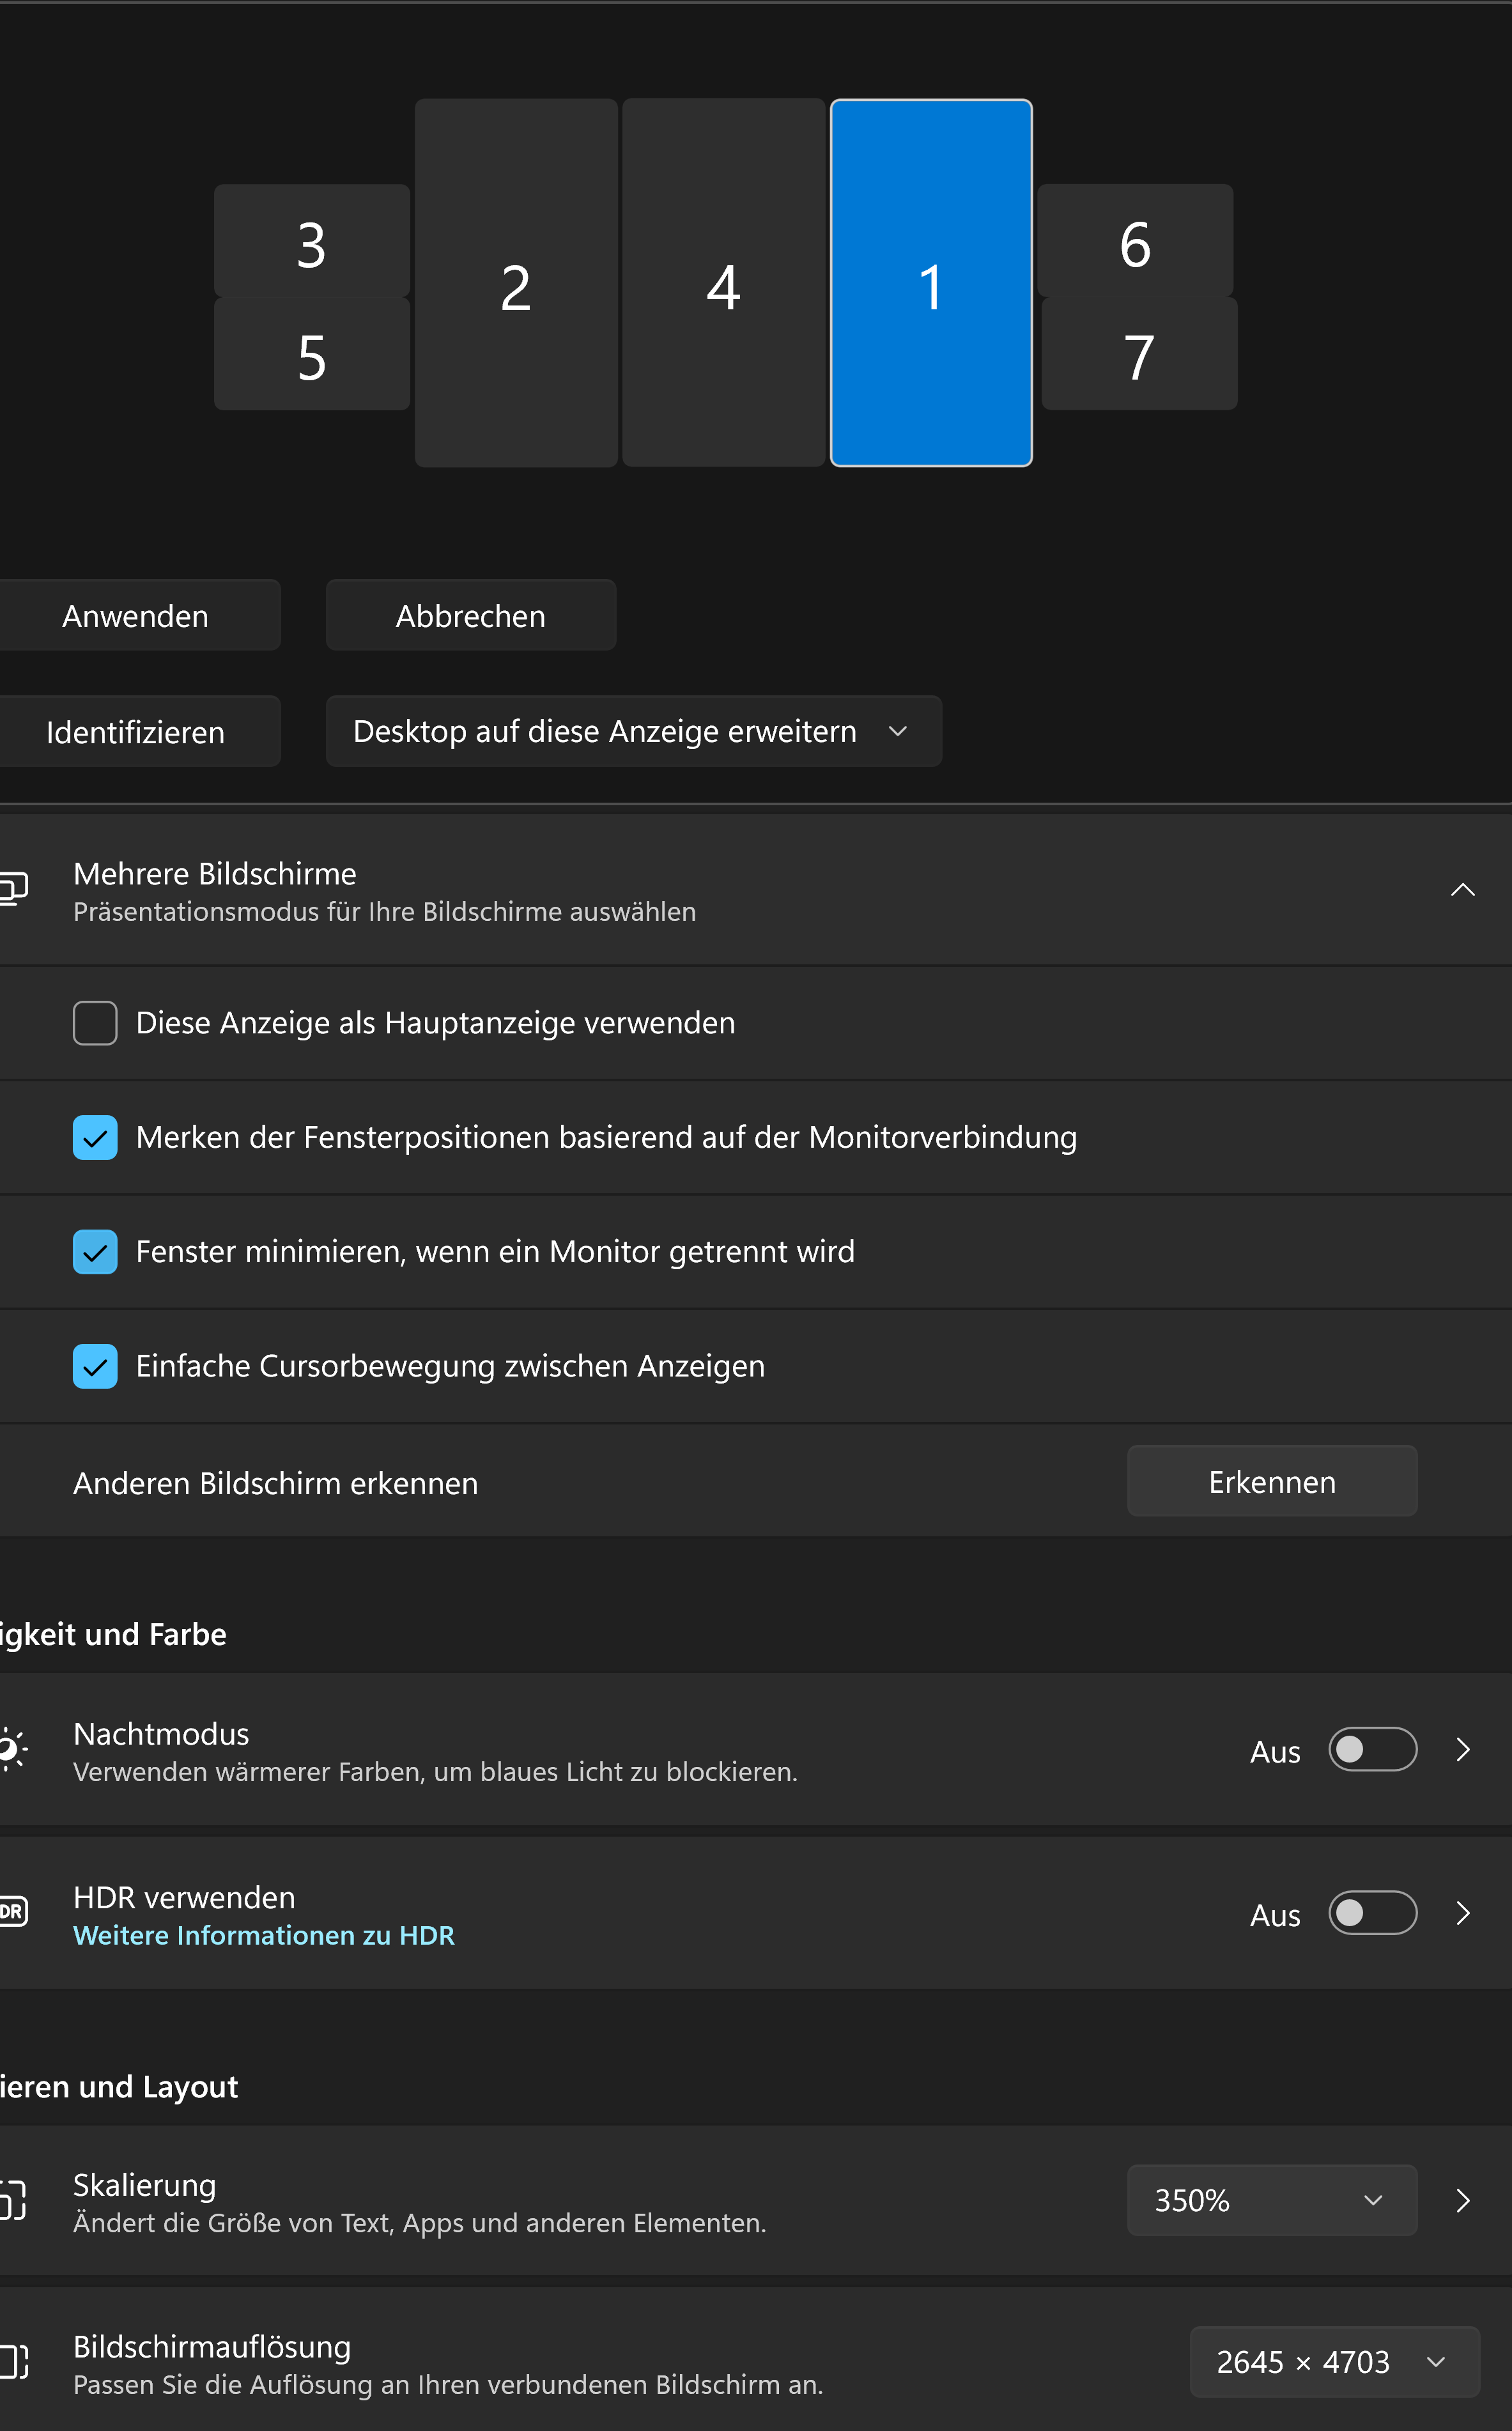Open 'Desktop auf diese Anzeige erweitern' dropdown
The height and width of the screenshot is (2431, 1512).
point(632,732)
